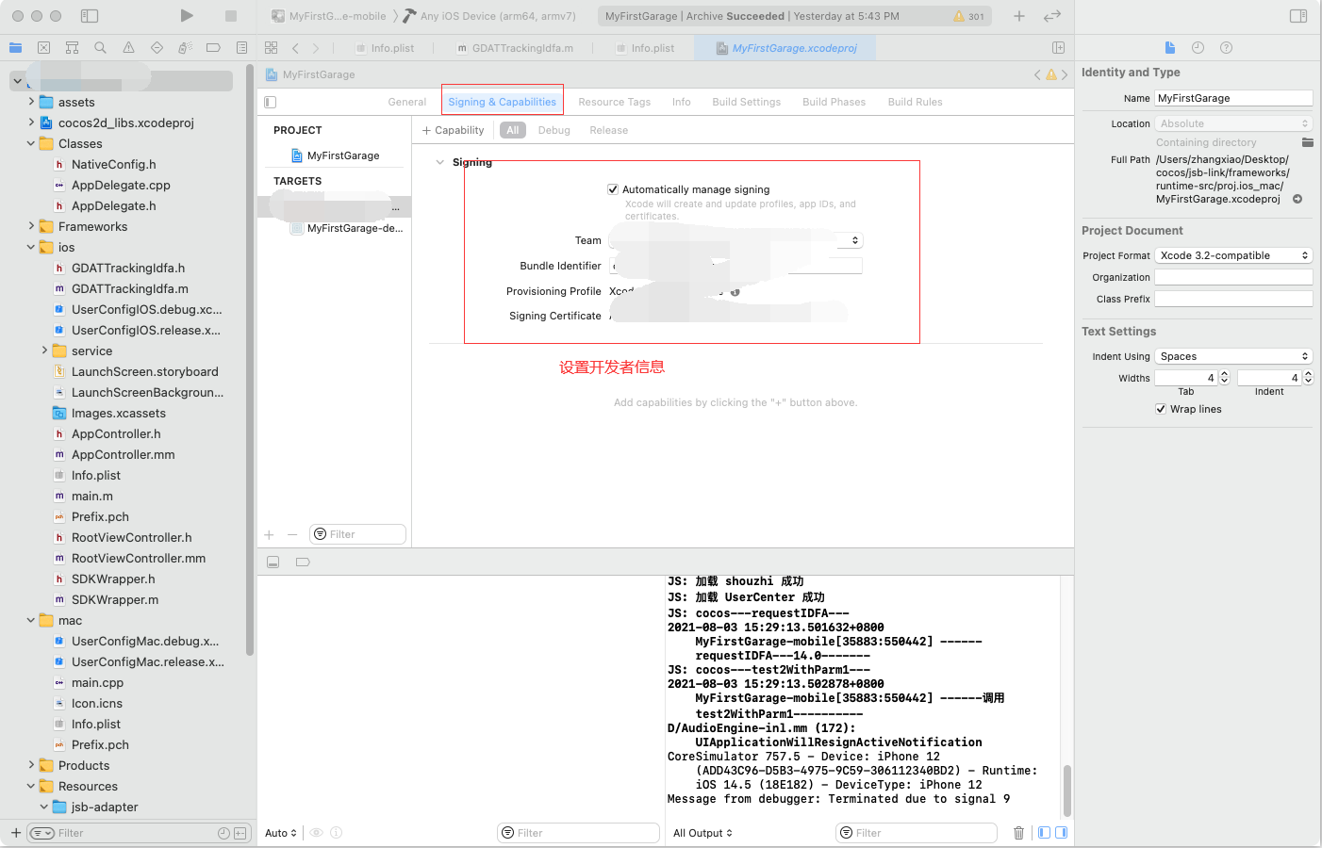Open the find navigator magnifier
Viewport: 1322px width, 848px height.
click(x=100, y=47)
